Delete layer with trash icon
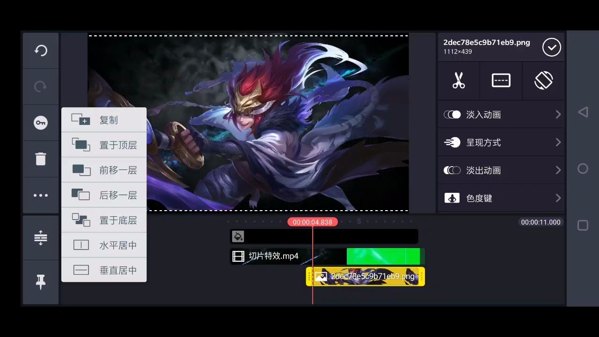 pyautogui.click(x=41, y=159)
